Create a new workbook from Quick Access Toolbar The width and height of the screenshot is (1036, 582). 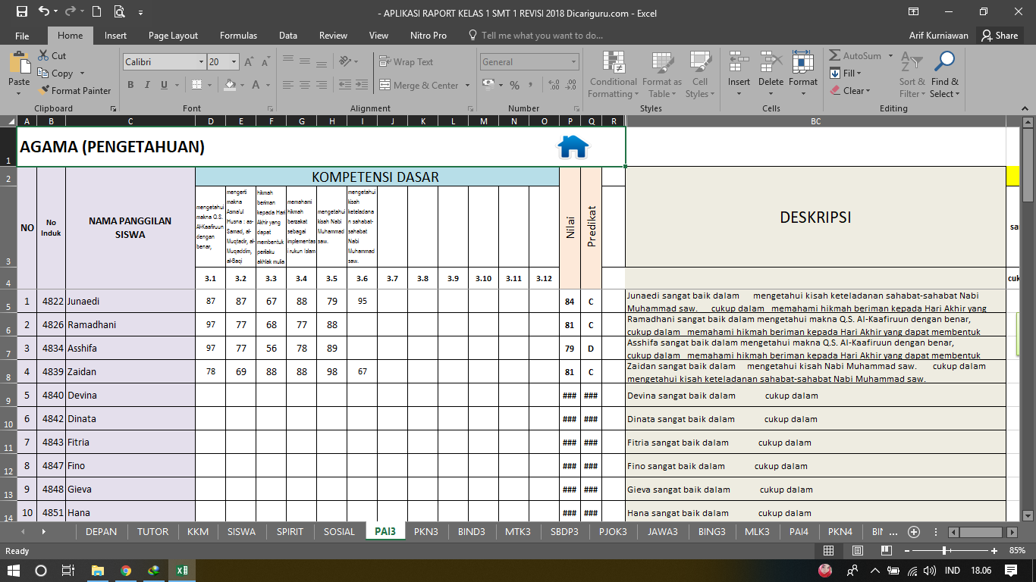(x=96, y=12)
